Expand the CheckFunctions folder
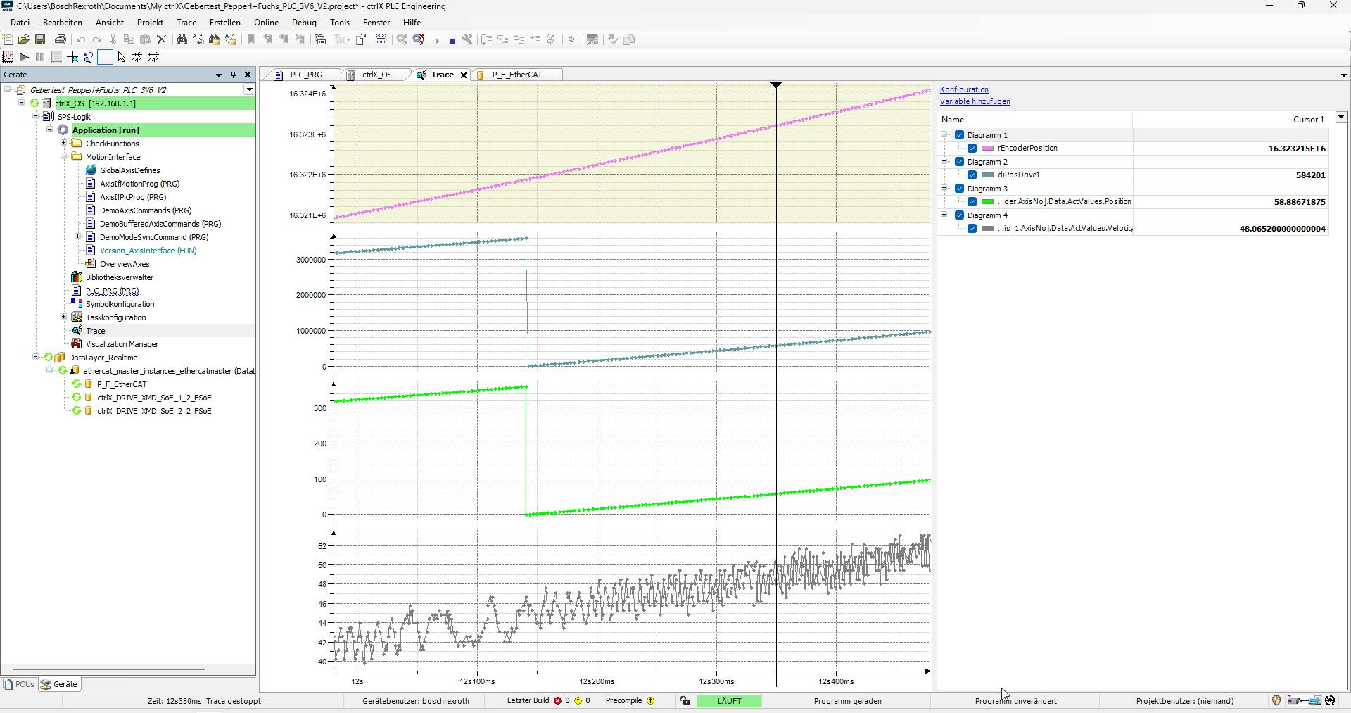 tap(64, 144)
